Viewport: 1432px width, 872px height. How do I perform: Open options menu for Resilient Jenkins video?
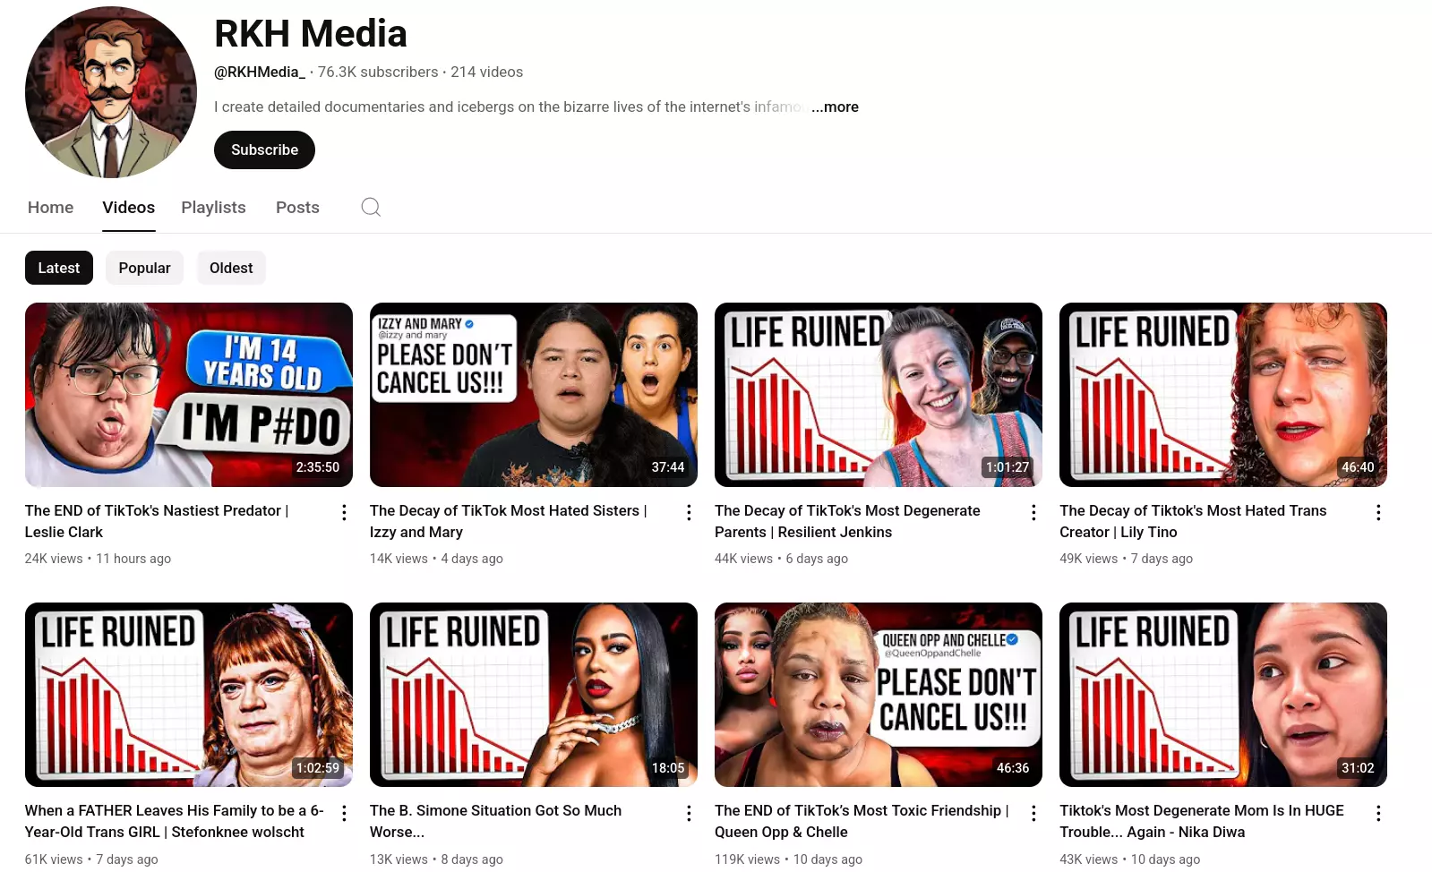(x=1033, y=512)
